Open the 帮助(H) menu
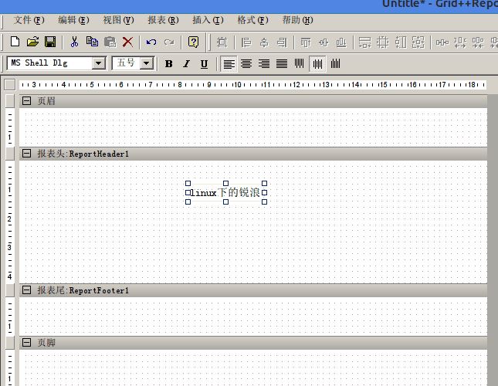This screenshot has width=498, height=386. click(297, 20)
